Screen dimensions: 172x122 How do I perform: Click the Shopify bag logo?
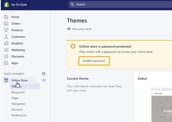tap(7, 5)
